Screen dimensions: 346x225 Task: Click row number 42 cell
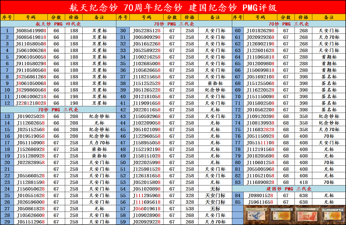click(123, 110)
